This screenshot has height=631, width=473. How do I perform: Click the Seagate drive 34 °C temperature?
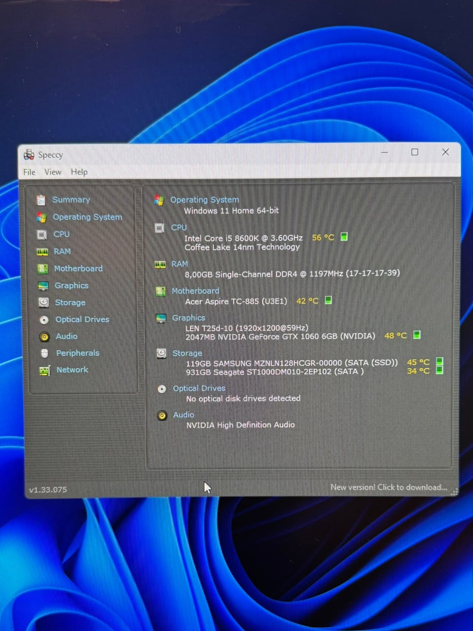(x=418, y=371)
